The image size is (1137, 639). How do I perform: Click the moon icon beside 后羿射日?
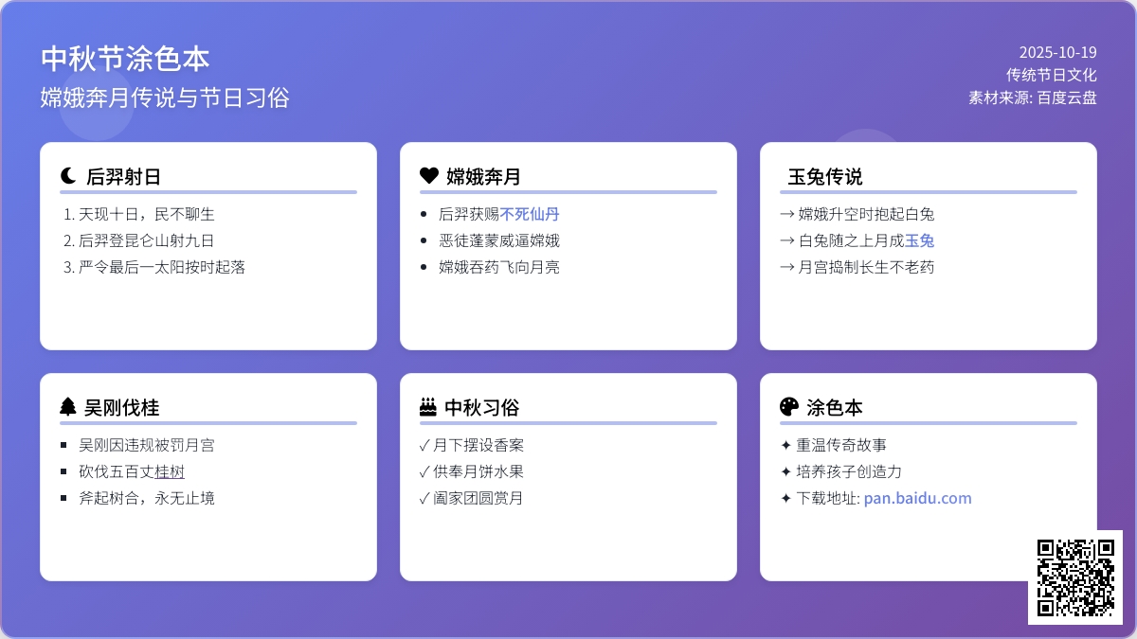tap(68, 176)
